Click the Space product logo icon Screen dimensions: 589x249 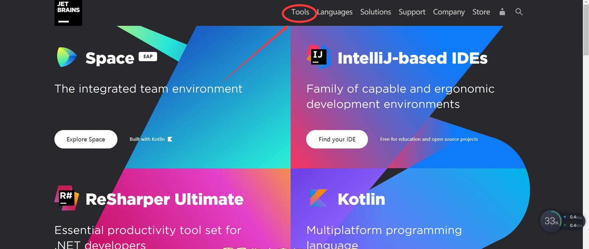coord(67,57)
